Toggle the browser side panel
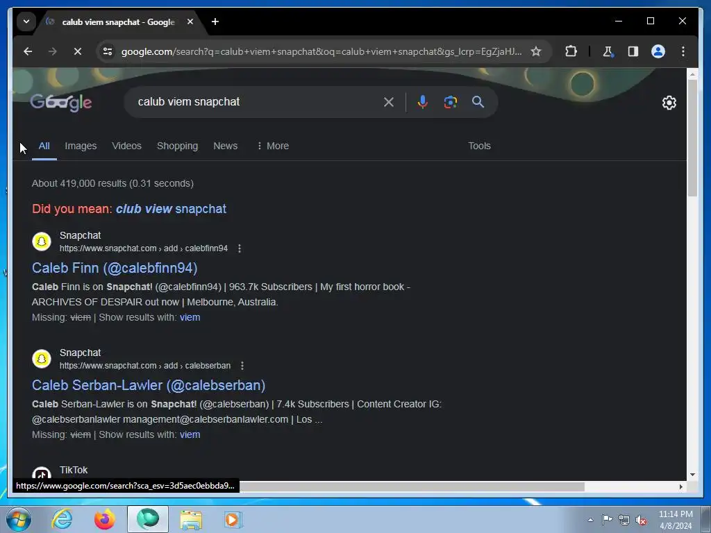Image resolution: width=711 pixels, height=533 pixels. [x=633, y=51]
